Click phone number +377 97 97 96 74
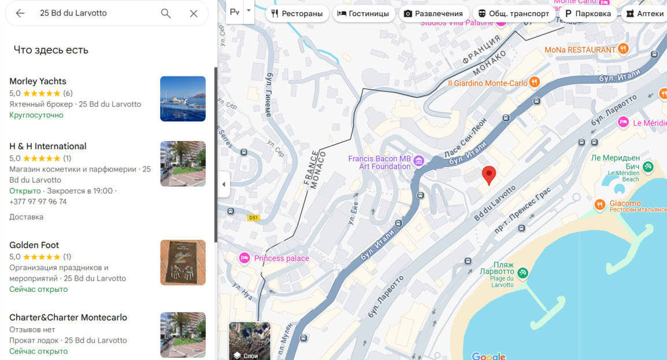This screenshot has width=667, height=360. coord(38,202)
